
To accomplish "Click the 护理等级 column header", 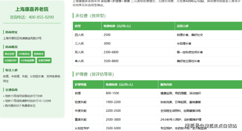I will (x=88, y=85).
